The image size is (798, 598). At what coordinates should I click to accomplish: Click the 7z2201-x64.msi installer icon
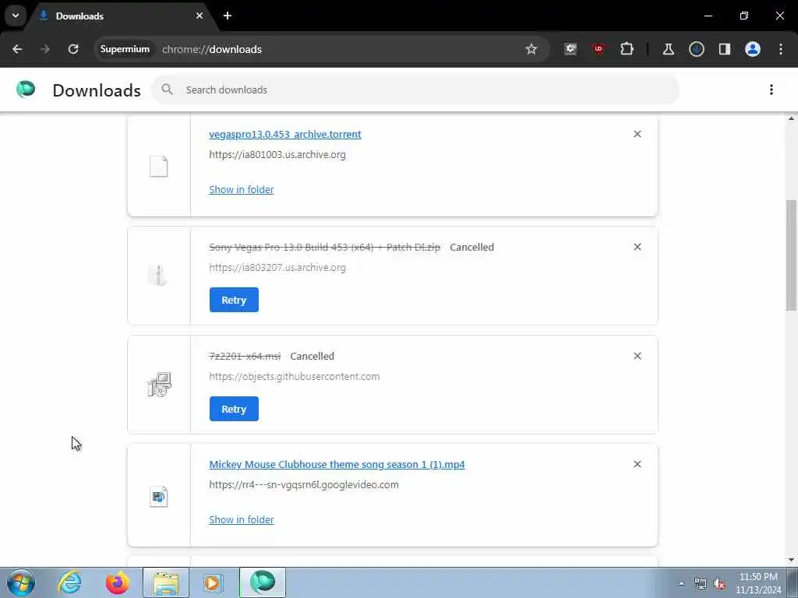[x=159, y=385]
